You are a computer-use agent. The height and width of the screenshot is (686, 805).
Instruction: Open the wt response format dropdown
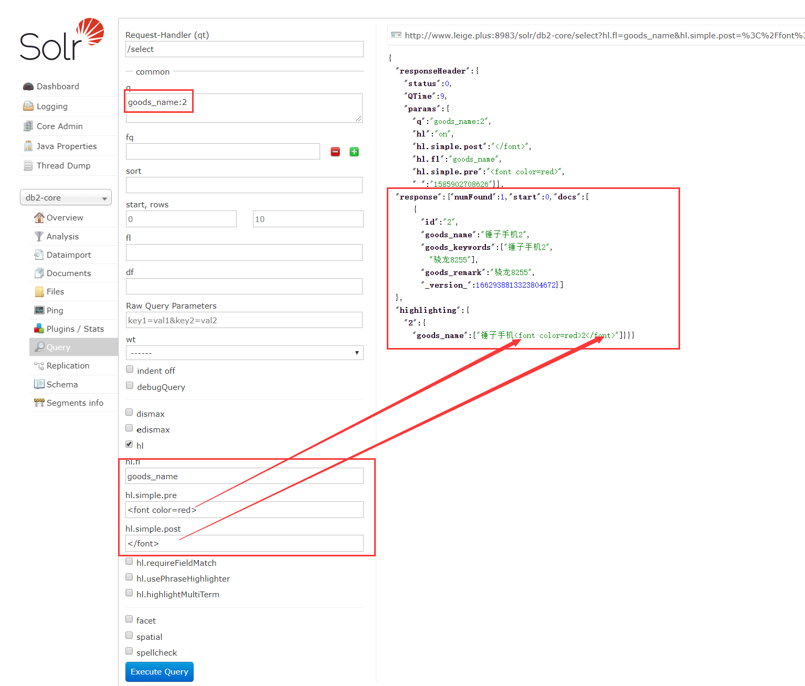coord(245,353)
